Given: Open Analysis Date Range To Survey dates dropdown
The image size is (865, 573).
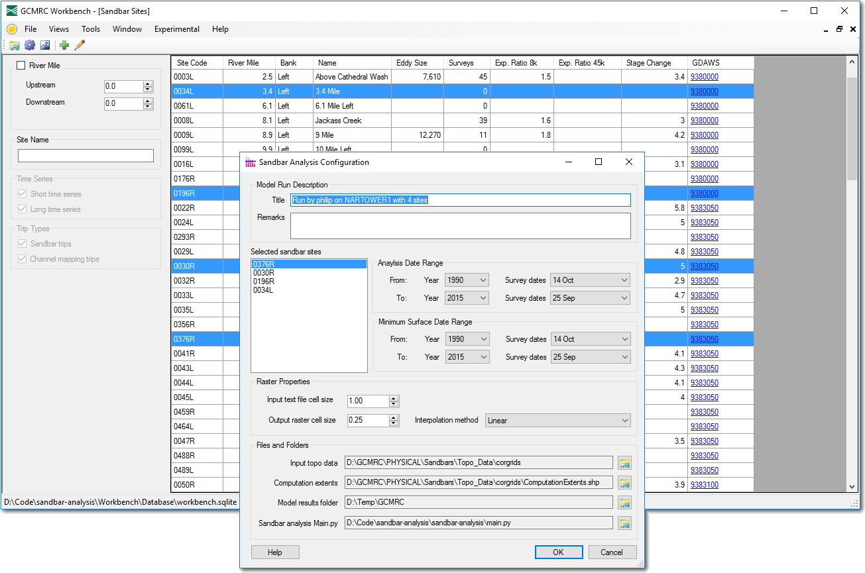Looking at the screenshot, I should pyautogui.click(x=591, y=298).
